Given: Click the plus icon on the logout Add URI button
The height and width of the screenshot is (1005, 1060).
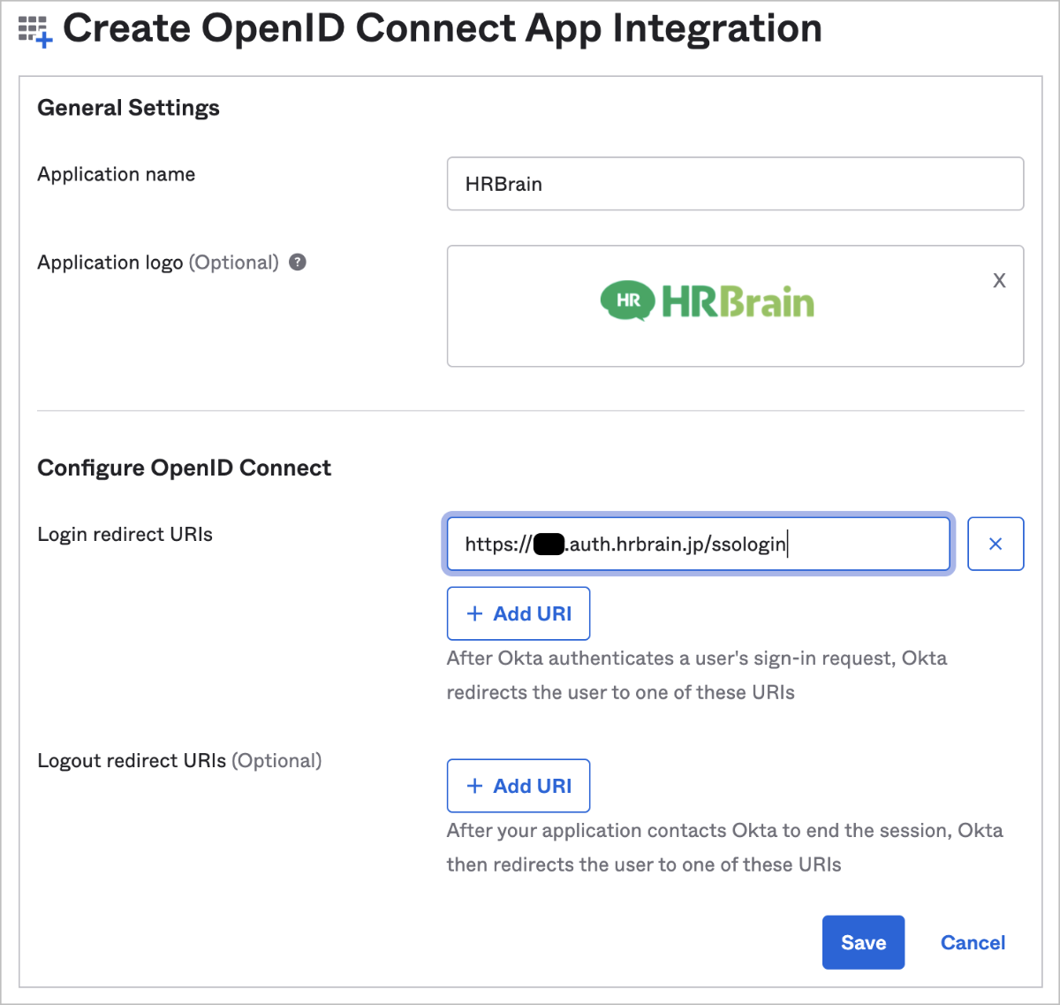Looking at the screenshot, I should 474,785.
